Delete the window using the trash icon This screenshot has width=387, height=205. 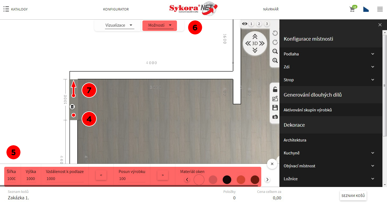click(72, 107)
